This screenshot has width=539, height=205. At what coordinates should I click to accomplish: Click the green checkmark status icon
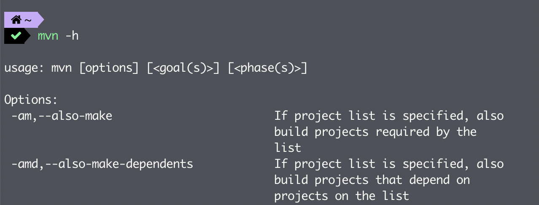pyautogui.click(x=16, y=36)
